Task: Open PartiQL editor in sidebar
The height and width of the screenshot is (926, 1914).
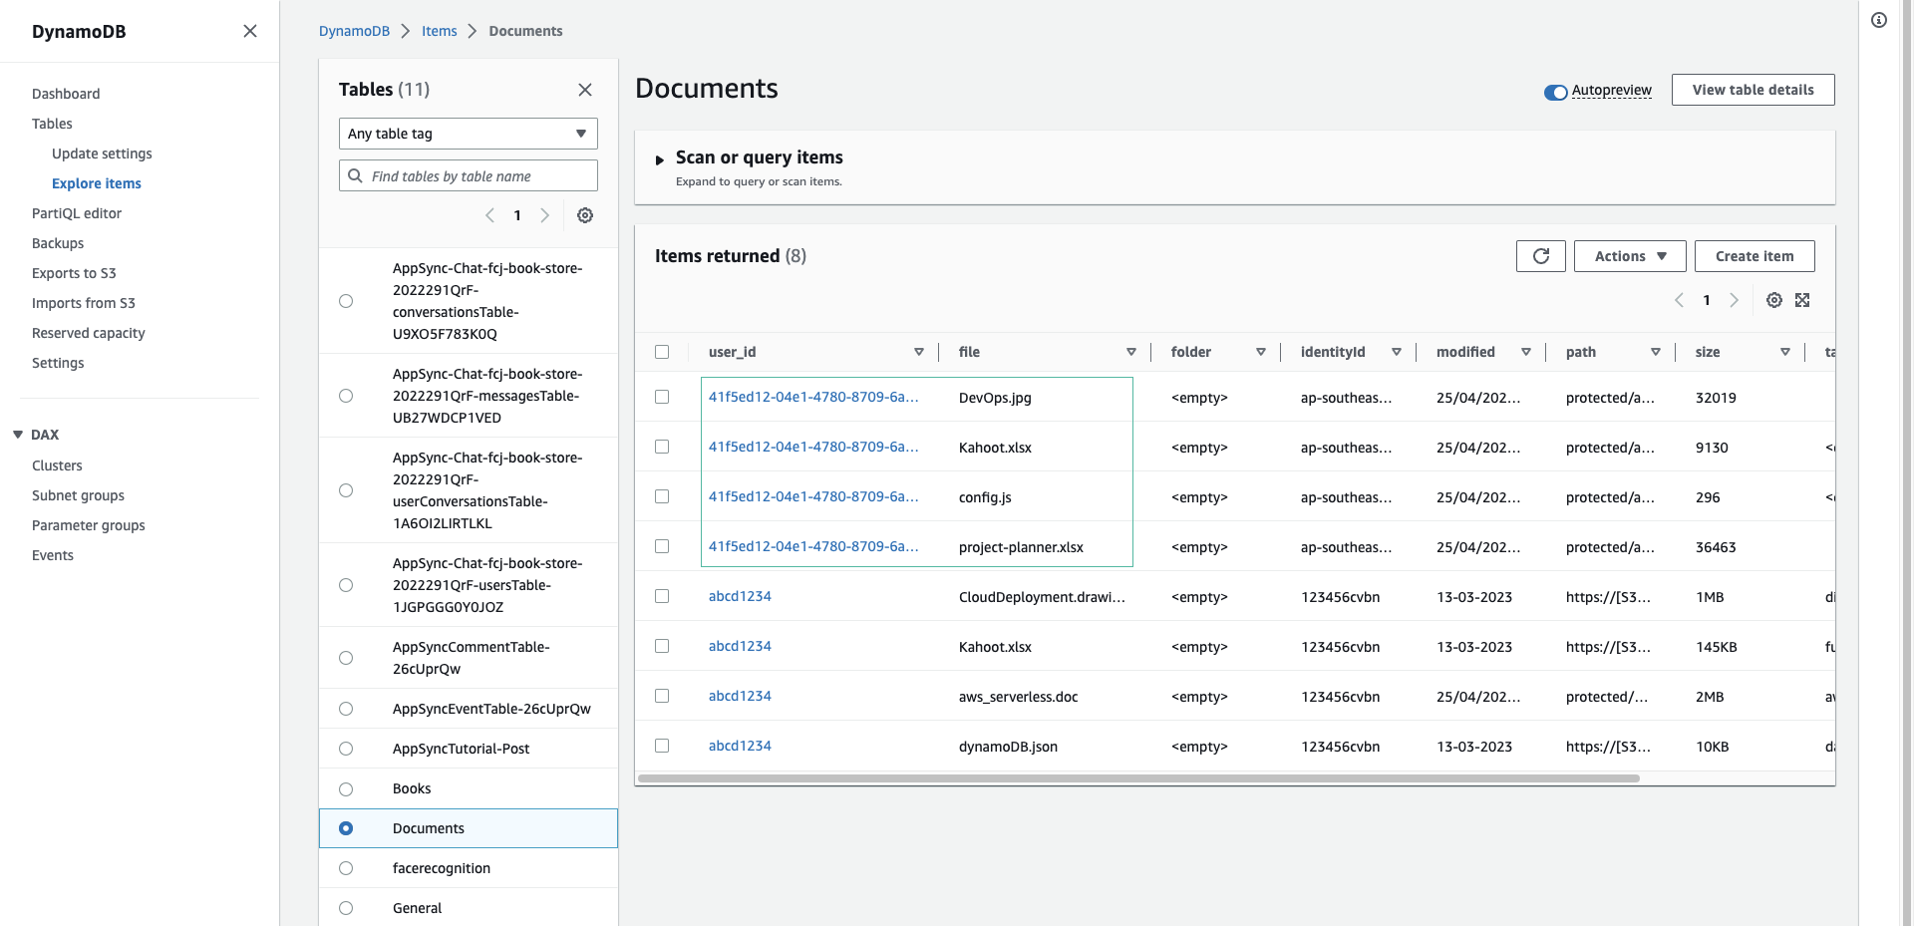Action: pos(77,213)
